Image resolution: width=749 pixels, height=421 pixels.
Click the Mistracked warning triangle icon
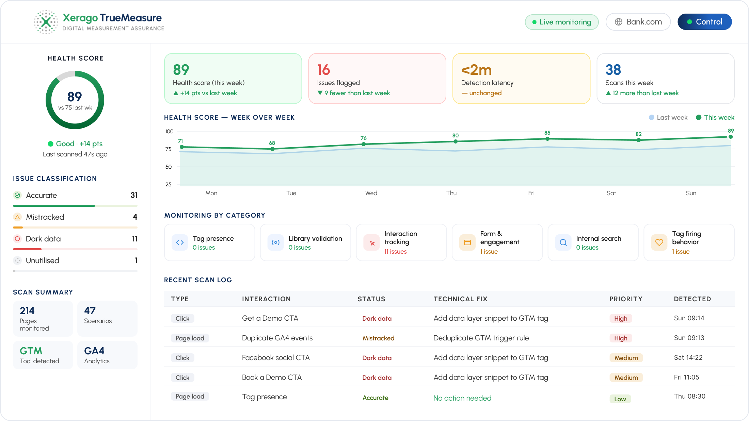tap(17, 217)
